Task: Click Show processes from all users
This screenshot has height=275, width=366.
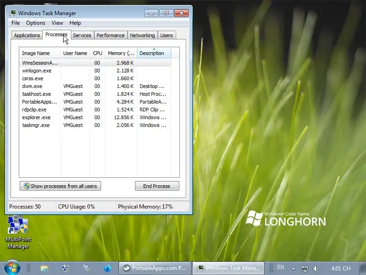Action: coord(60,186)
